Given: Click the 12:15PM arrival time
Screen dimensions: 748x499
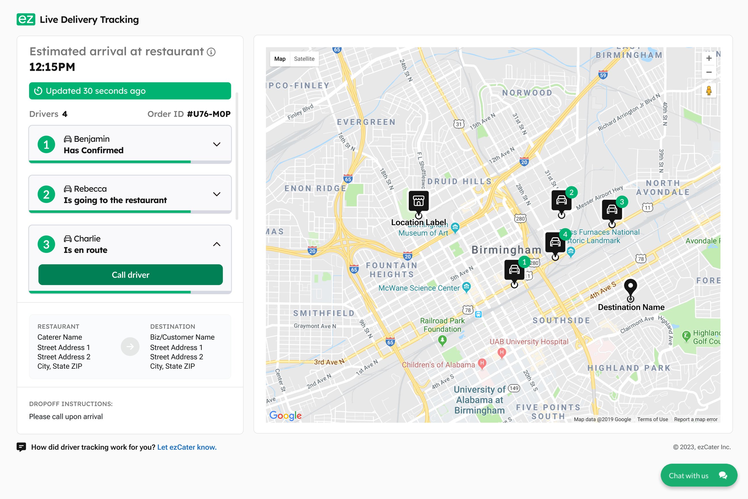Looking at the screenshot, I should [x=52, y=67].
